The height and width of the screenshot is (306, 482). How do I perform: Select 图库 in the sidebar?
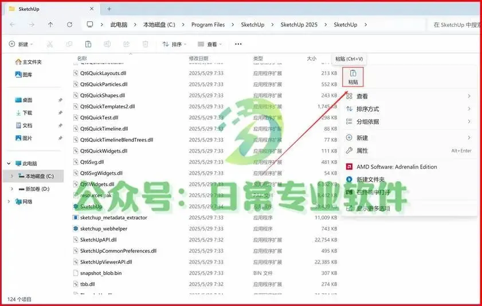(x=23, y=74)
